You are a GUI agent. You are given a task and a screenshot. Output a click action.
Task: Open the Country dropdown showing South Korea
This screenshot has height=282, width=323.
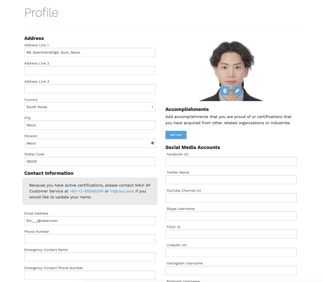(90, 107)
